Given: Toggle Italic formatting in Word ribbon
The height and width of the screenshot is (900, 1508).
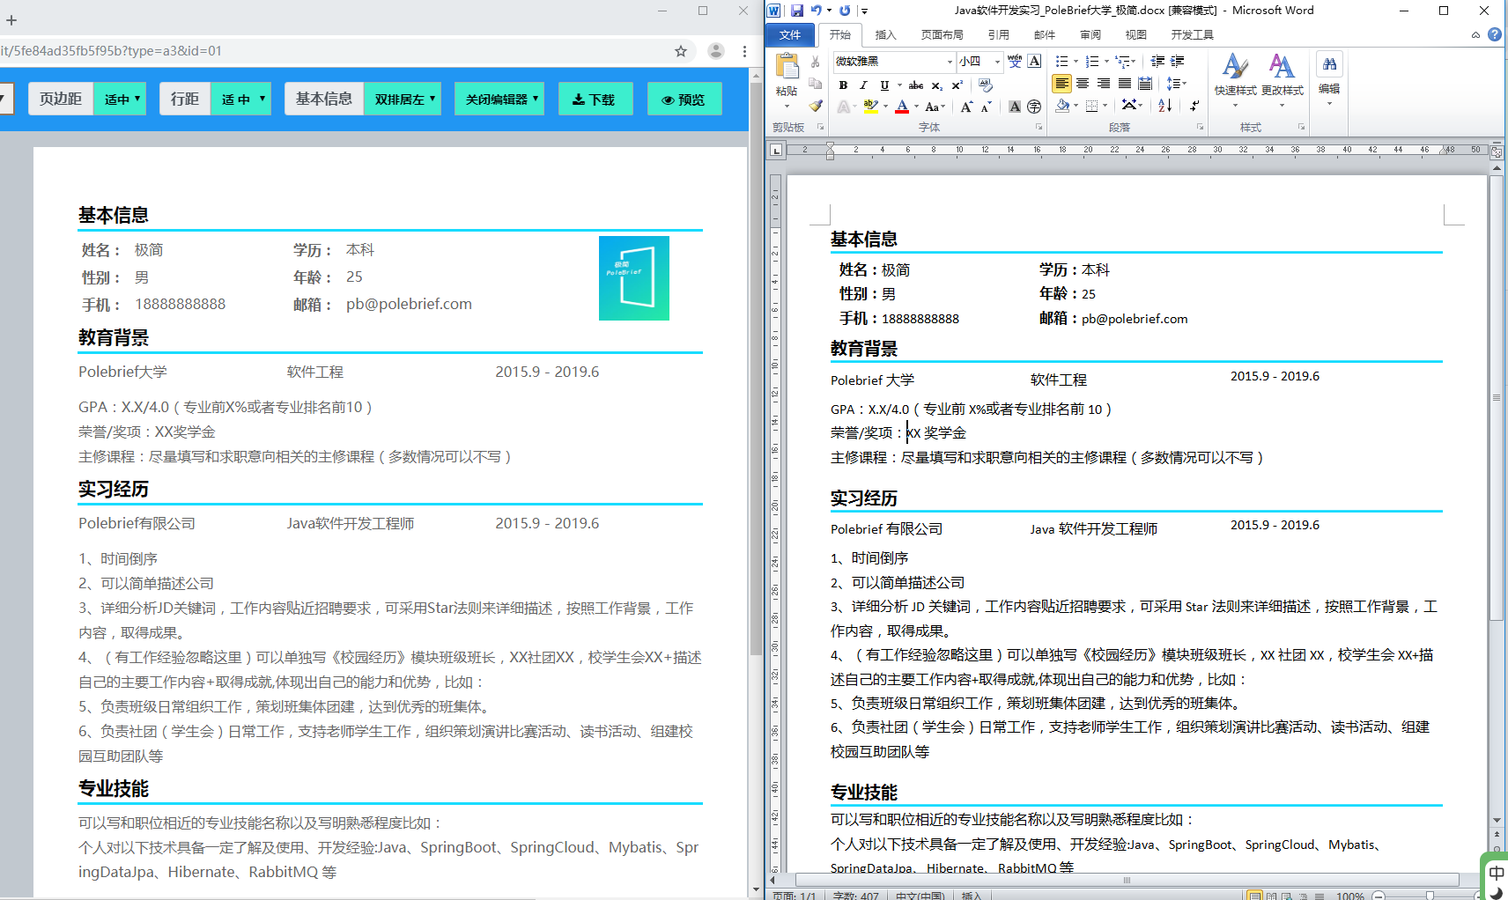Looking at the screenshot, I should coord(863,85).
